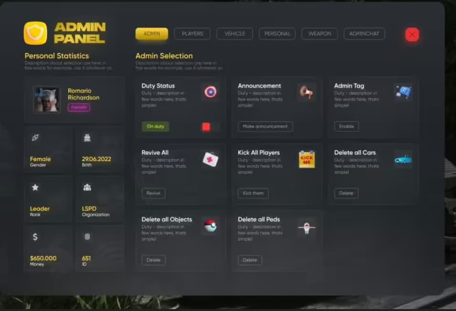The width and height of the screenshot is (456, 311).
Task: Click the medical kit icon on Revive All
Action: (x=210, y=159)
